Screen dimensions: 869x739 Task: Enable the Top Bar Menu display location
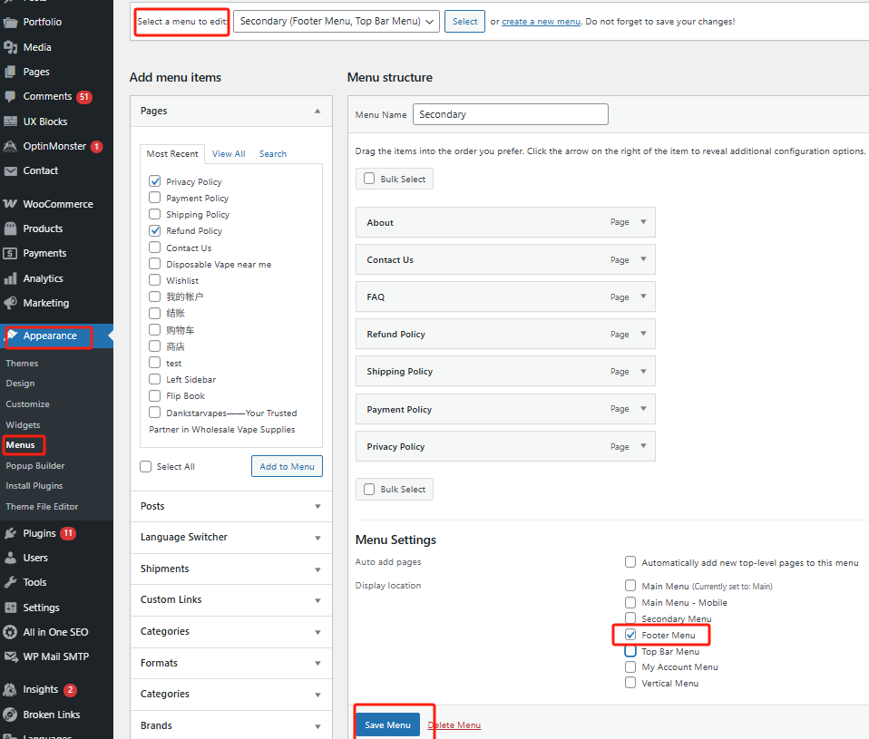pos(630,651)
